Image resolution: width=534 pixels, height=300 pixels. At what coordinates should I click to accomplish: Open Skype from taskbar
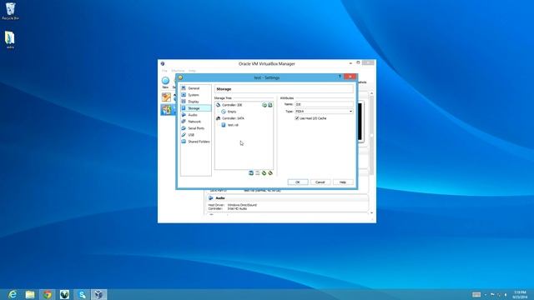[82, 294]
